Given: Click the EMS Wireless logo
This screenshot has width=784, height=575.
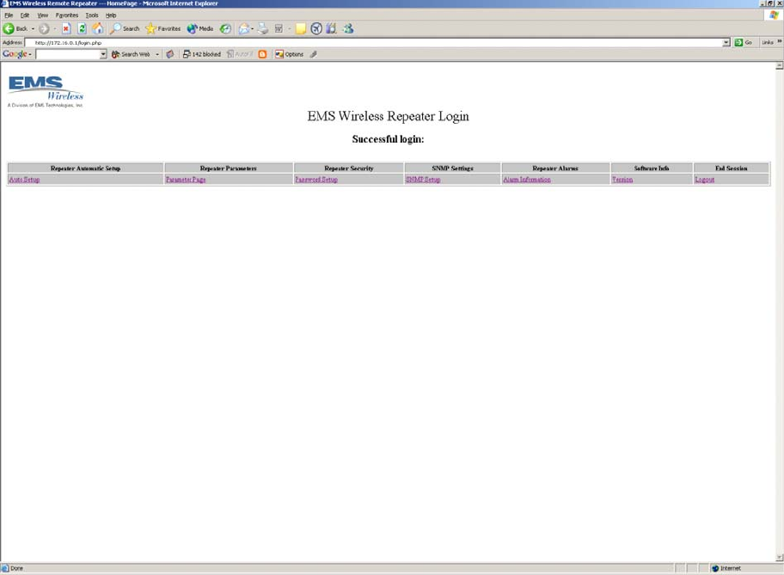Looking at the screenshot, I should [x=46, y=91].
